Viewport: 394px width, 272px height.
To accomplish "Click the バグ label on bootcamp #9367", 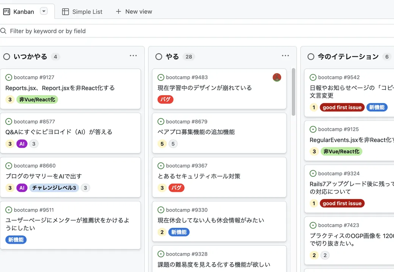I will pos(177,188).
